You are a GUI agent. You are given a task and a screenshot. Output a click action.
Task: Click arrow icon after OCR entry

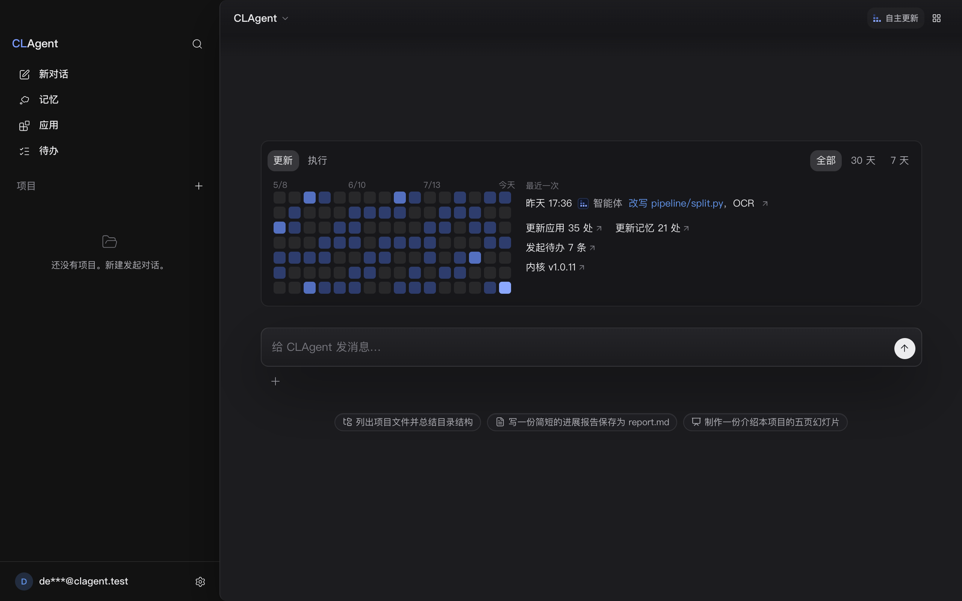pyautogui.click(x=765, y=204)
